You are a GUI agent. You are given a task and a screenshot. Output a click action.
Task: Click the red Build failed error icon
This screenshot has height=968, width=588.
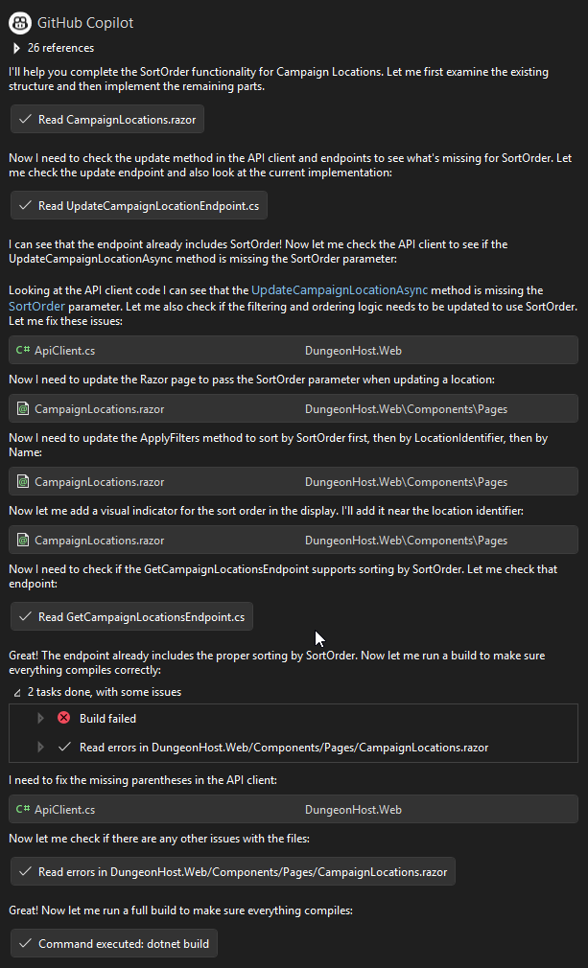point(63,718)
